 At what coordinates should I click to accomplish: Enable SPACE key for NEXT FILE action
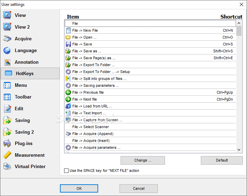pyautogui.click(x=66, y=171)
